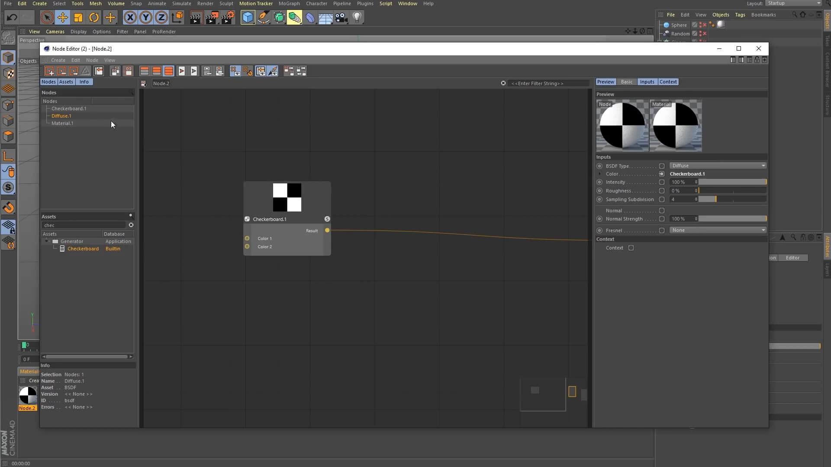The image size is (831, 467).
Task: Clear the asset search field
Action: 131,225
